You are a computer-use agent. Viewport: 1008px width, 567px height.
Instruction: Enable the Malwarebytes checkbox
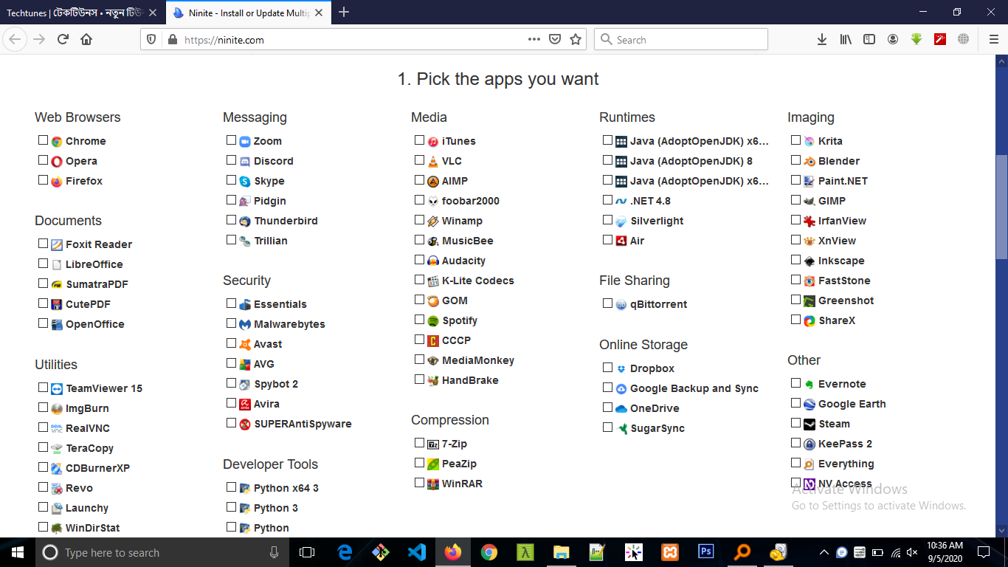click(x=232, y=323)
